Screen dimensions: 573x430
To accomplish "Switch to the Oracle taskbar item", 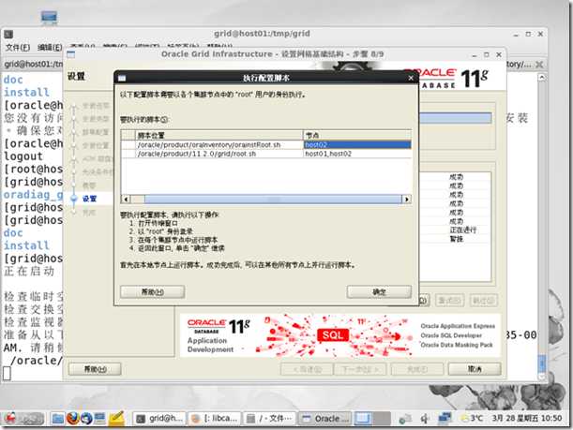I will [x=325, y=419].
